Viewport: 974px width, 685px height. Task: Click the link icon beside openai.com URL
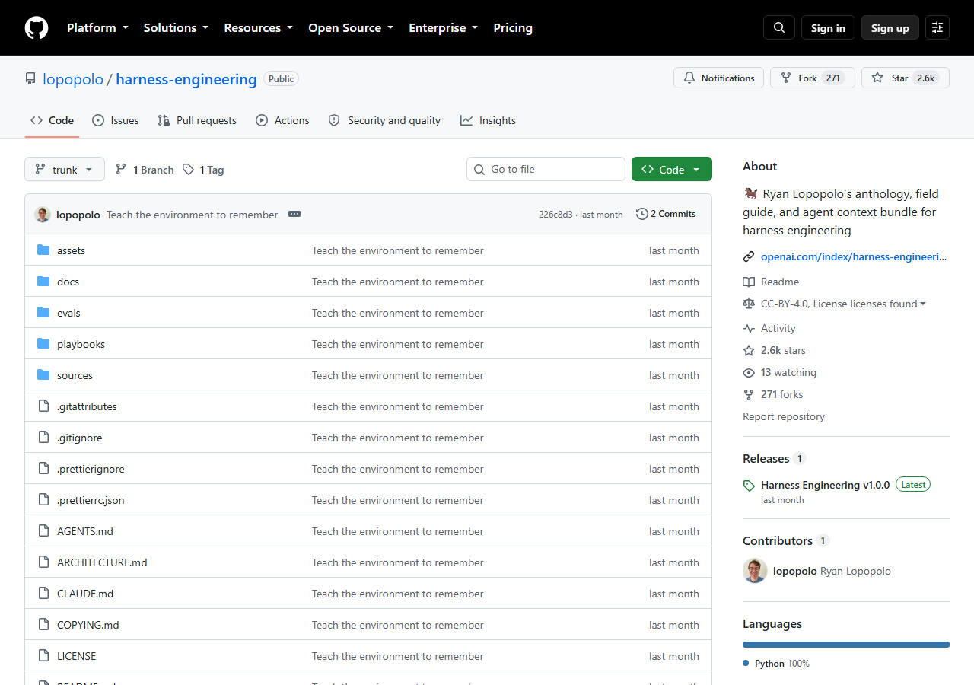click(x=749, y=256)
